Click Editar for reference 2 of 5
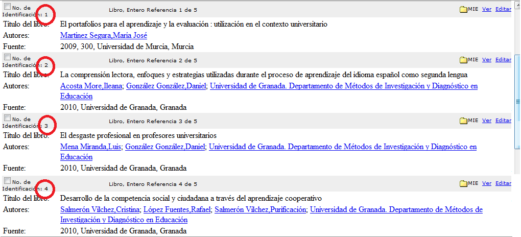Viewport: 521px width, 237px height. click(x=503, y=59)
